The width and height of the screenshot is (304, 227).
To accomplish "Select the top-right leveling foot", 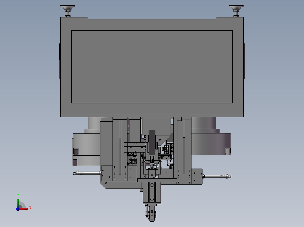I will [x=236, y=11].
